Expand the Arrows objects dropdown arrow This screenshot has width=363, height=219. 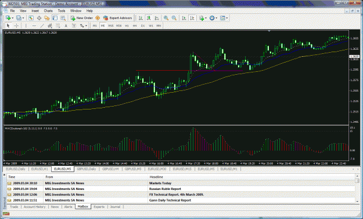[86, 25]
